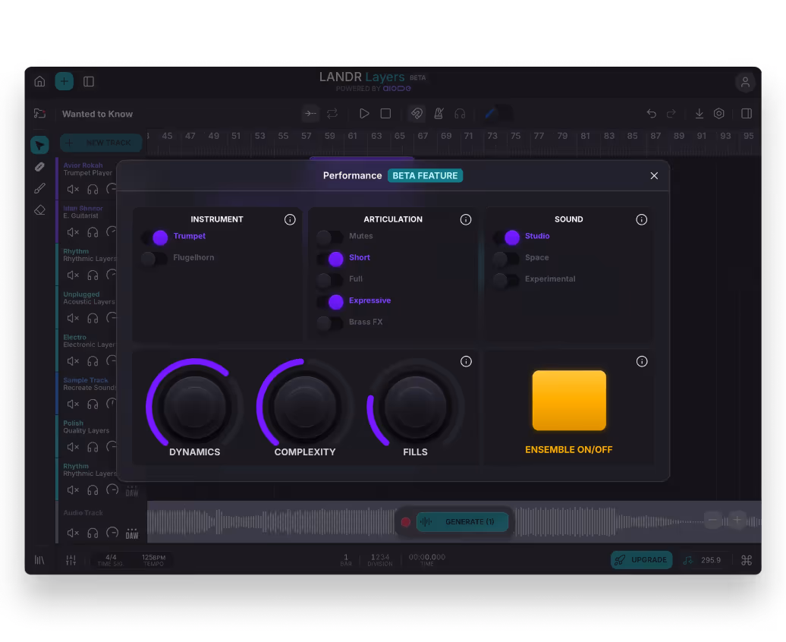The width and height of the screenshot is (786, 642).
Task: Mute the Unplugged Acoustic Layers track
Action: pos(73,318)
